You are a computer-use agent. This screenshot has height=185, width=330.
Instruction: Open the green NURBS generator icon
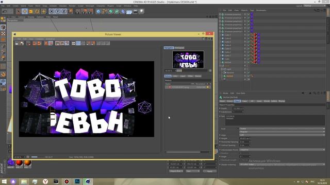111,11
